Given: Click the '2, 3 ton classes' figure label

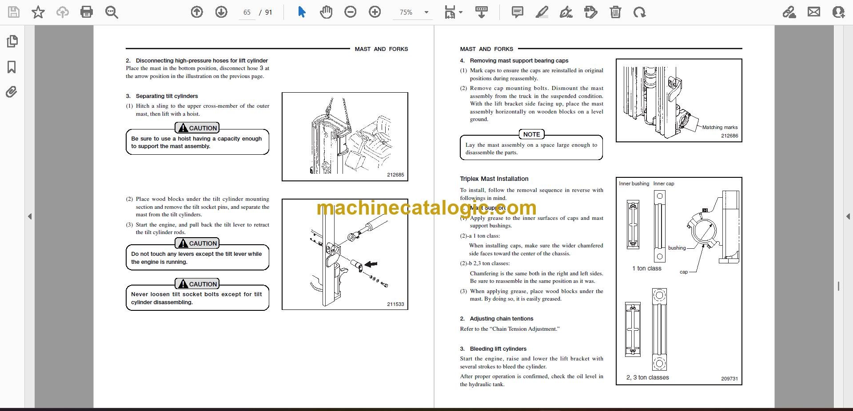Looking at the screenshot, I should tap(647, 377).
